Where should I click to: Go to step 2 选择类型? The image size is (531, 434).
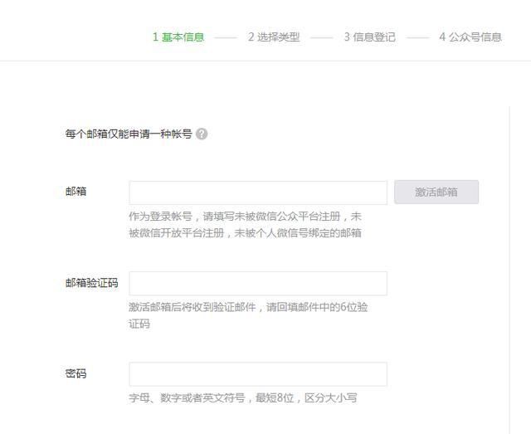[274, 37]
